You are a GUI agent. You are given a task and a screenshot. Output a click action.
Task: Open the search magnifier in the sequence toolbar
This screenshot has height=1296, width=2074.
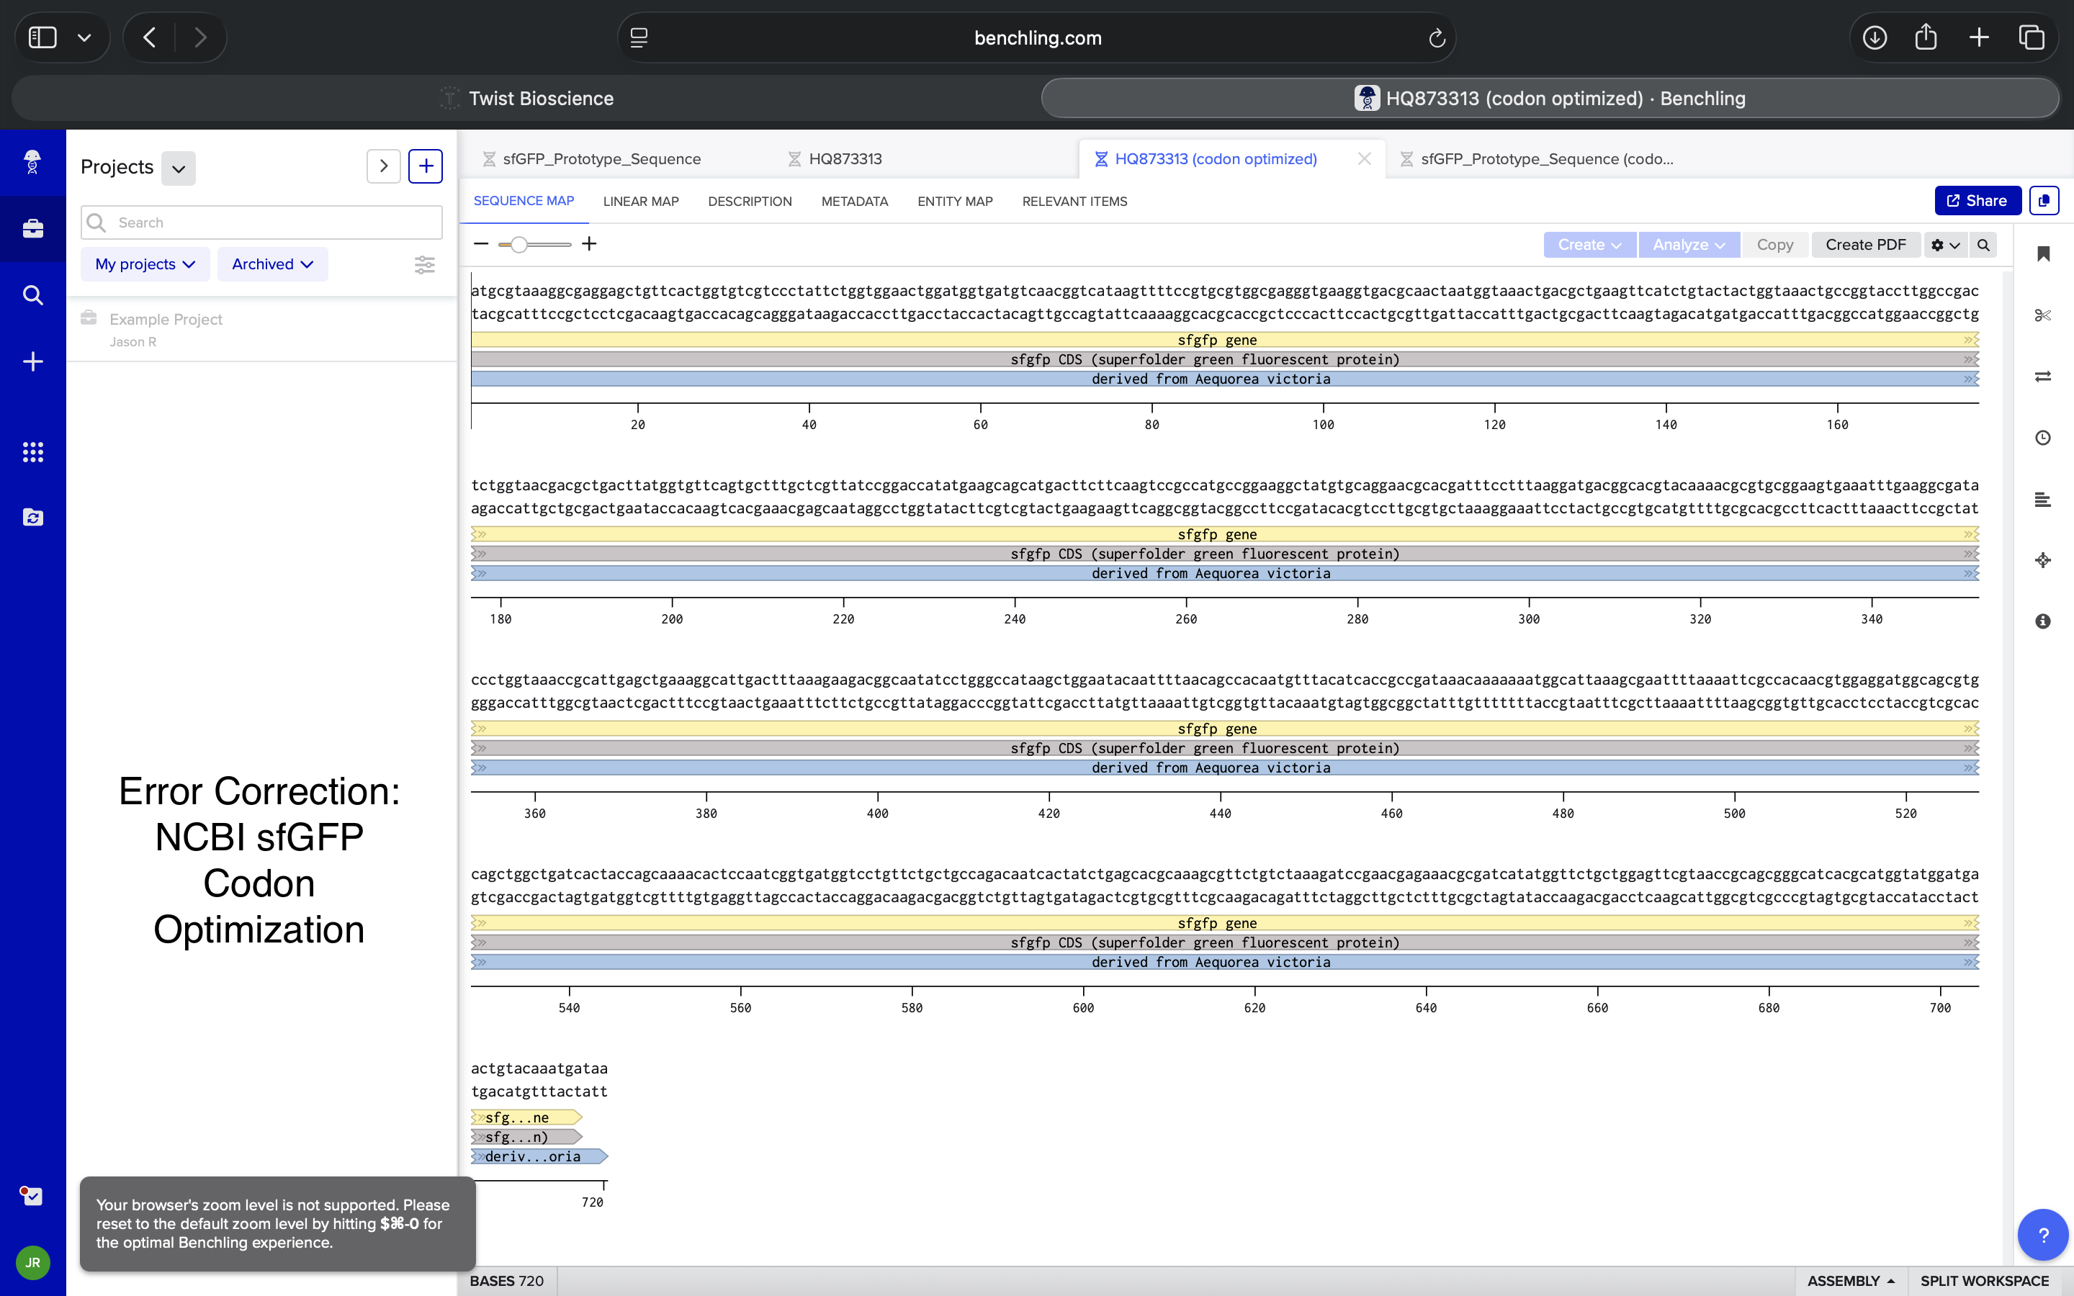pyautogui.click(x=1983, y=245)
